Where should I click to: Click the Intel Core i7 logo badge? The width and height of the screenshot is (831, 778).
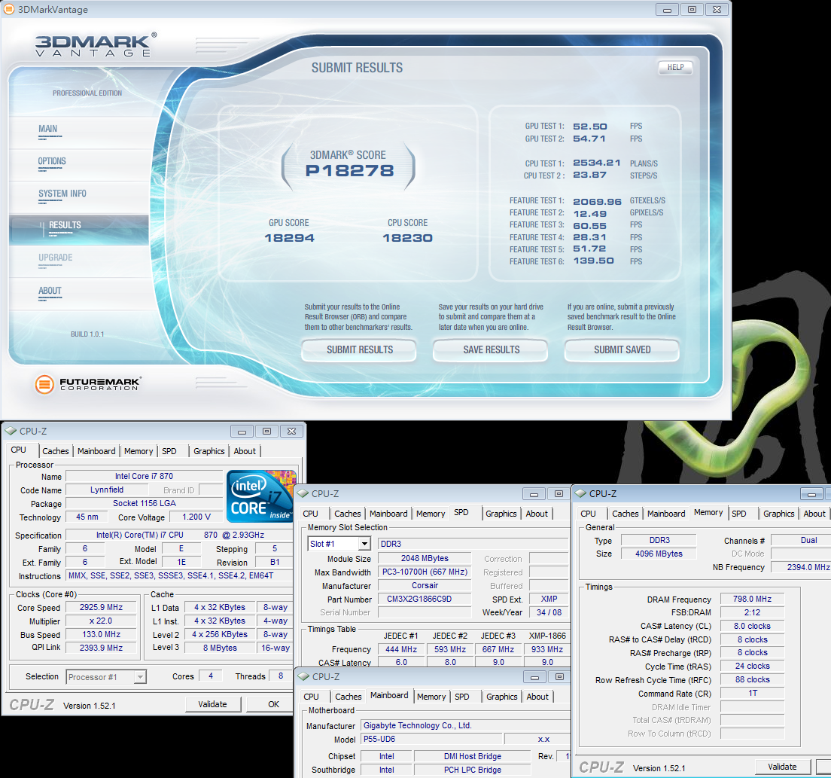[x=260, y=496]
